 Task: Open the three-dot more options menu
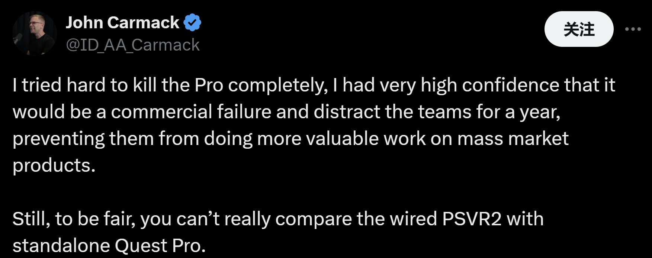coord(633,29)
